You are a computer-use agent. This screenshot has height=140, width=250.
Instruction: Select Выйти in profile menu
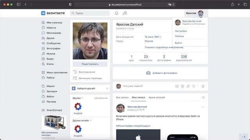(x=178, y=43)
